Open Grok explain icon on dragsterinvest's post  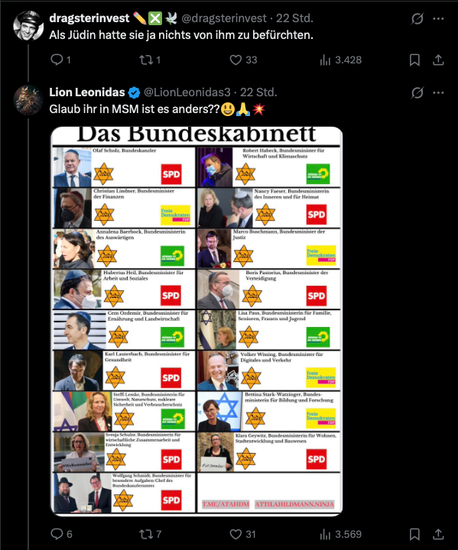(417, 18)
